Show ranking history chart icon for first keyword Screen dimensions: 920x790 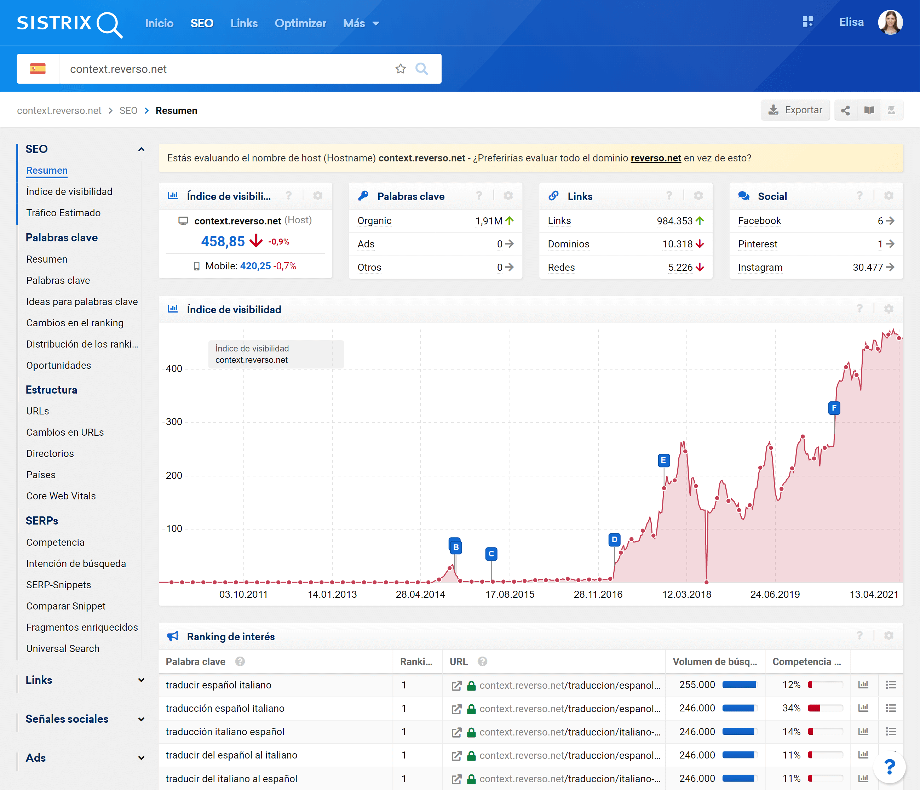click(863, 685)
